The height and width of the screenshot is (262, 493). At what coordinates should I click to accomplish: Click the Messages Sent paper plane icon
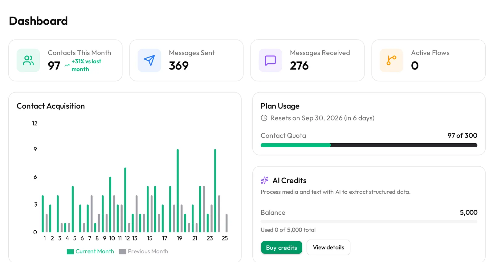coord(149,60)
